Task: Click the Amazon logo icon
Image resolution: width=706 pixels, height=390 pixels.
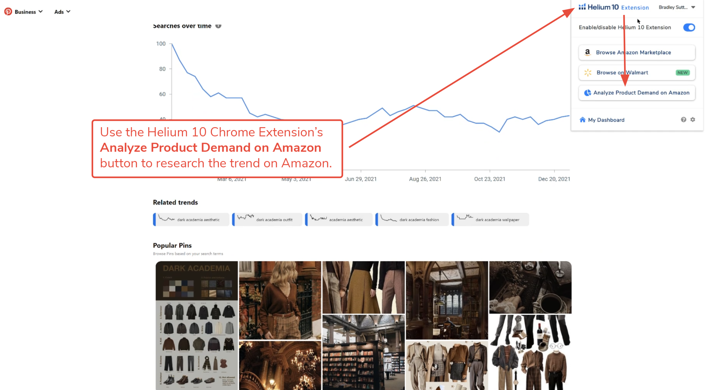Action: coord(587,52)
